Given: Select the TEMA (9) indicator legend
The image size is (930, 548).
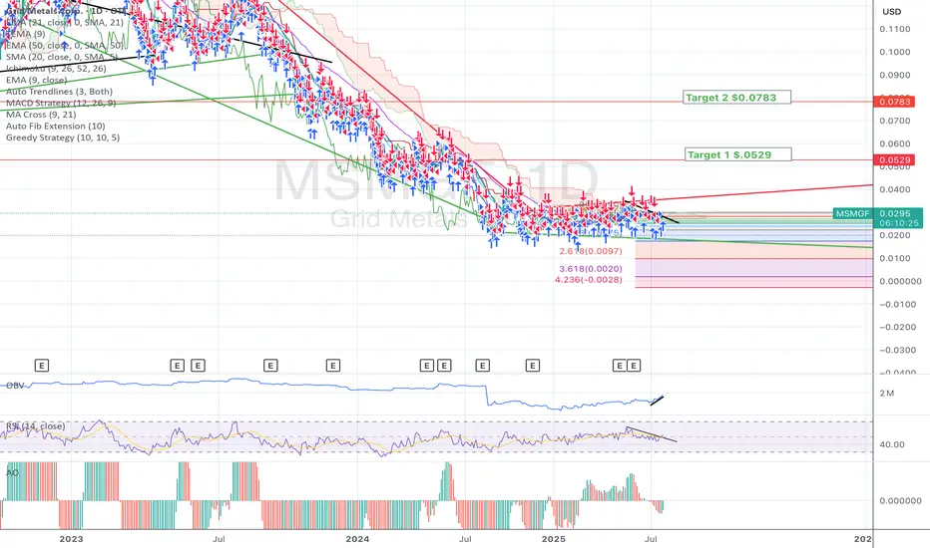Looking at the screenshot, I should click(26, 34).
